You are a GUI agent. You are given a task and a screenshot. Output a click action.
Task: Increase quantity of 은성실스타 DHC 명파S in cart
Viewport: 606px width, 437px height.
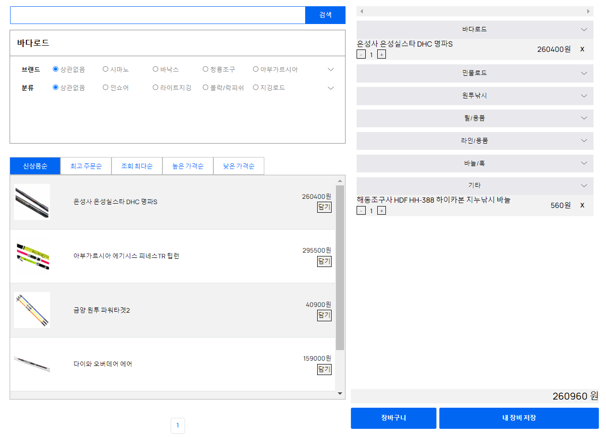point(382,54)
